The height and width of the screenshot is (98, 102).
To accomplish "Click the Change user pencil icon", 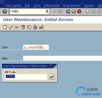I will pyautogui.click(x=11, y=27).
